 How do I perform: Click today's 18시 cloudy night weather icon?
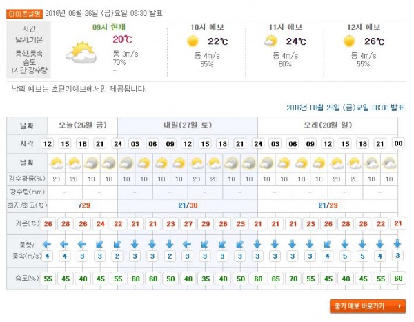point(91,163)
